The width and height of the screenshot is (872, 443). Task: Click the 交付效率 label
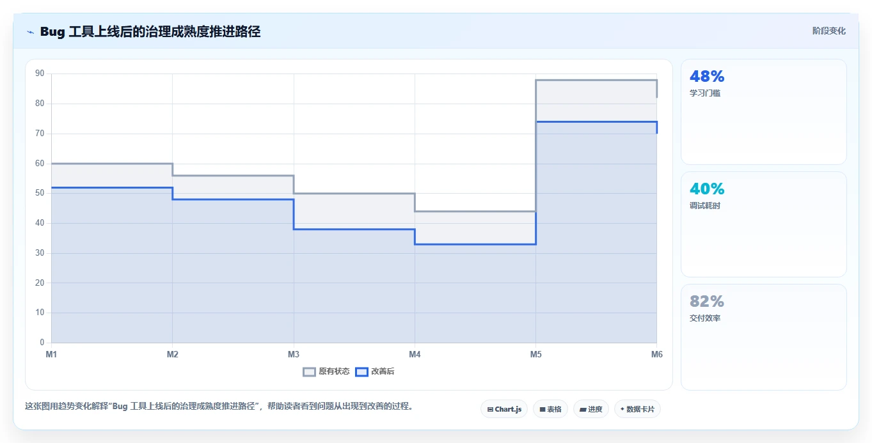pos(705,318)
